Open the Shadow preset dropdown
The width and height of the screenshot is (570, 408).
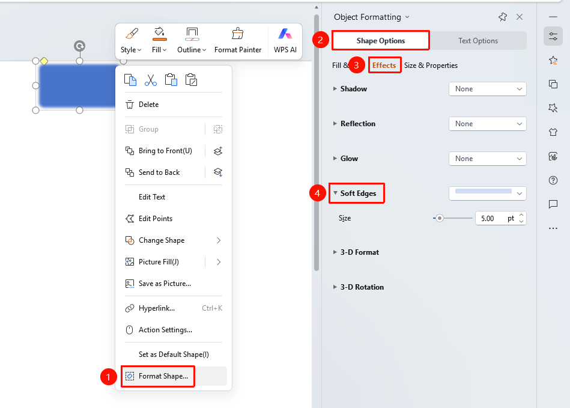488,89
